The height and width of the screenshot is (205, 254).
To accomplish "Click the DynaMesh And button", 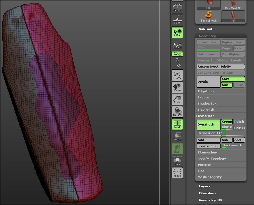I will [239, 140].
